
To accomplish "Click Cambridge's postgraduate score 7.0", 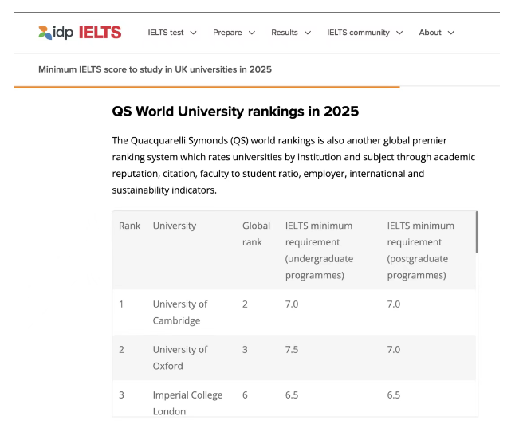I will (394, 304).
